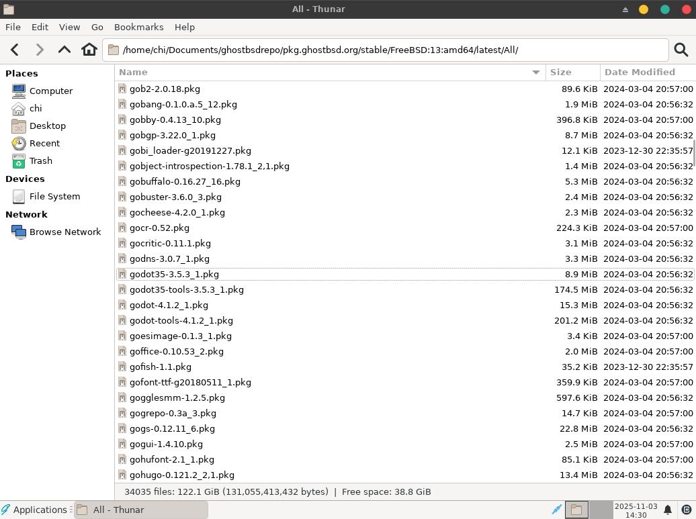Open the notification bell in system tray

coord(667,510)
